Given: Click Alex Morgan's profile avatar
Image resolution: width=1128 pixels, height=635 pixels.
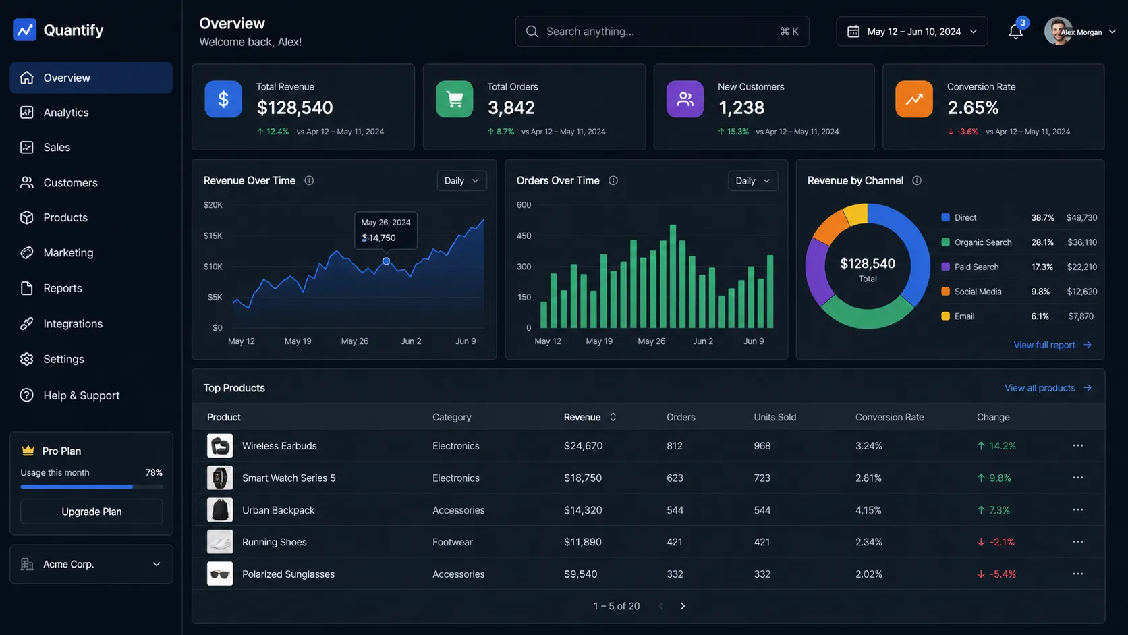Looking at the screenshot, I should [1058, 31].
